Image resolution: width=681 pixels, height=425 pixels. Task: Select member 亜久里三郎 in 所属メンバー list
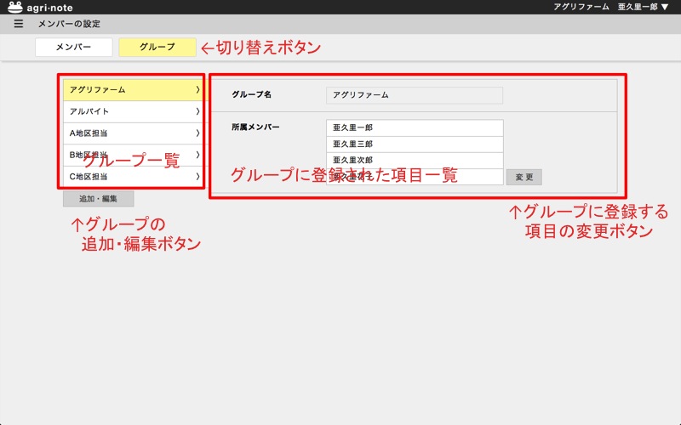(x=414, y=144)
